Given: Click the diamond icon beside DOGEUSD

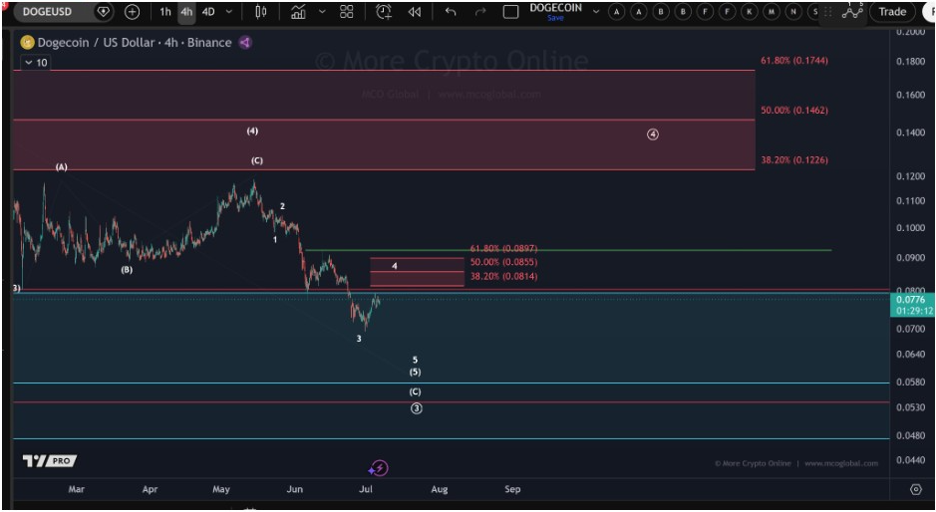Looking at the screenshot, I should pyautogui.click(x=104, y=11).
